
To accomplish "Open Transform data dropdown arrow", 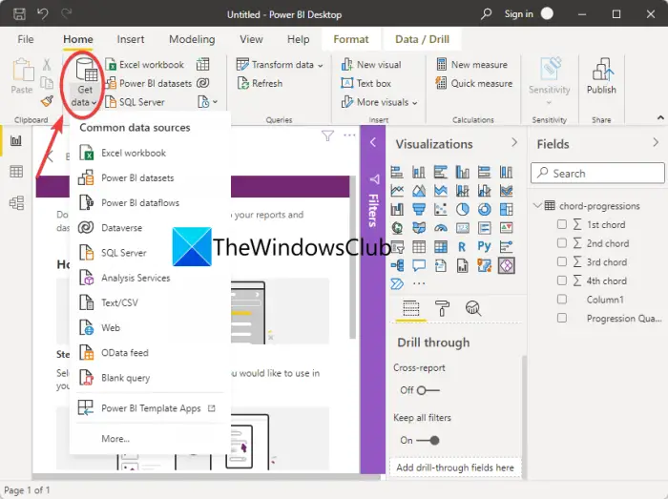I will 321,65.
